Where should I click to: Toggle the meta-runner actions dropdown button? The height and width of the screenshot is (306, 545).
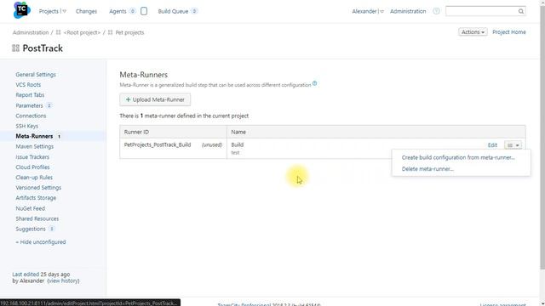click(x=513, y=145)
